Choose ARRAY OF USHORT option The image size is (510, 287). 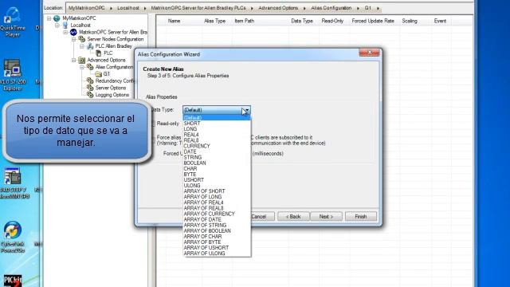click(x=217, y=248)
